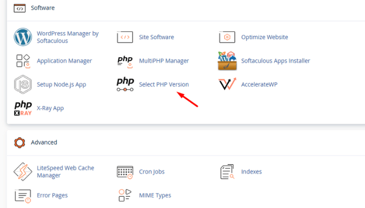
Task: Open Softaculous Apps Installer link
Action: tap(276, 61)
